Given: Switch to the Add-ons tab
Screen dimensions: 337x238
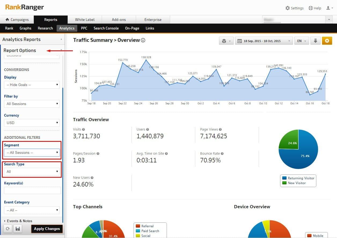Looking at the screenshot, I should pyautogui.click(x=119, y=20).
